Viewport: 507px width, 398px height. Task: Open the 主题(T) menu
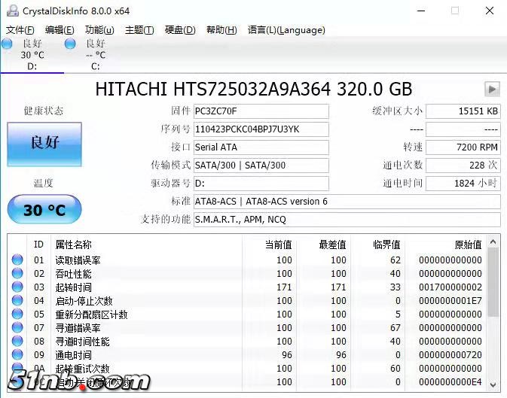139,30
